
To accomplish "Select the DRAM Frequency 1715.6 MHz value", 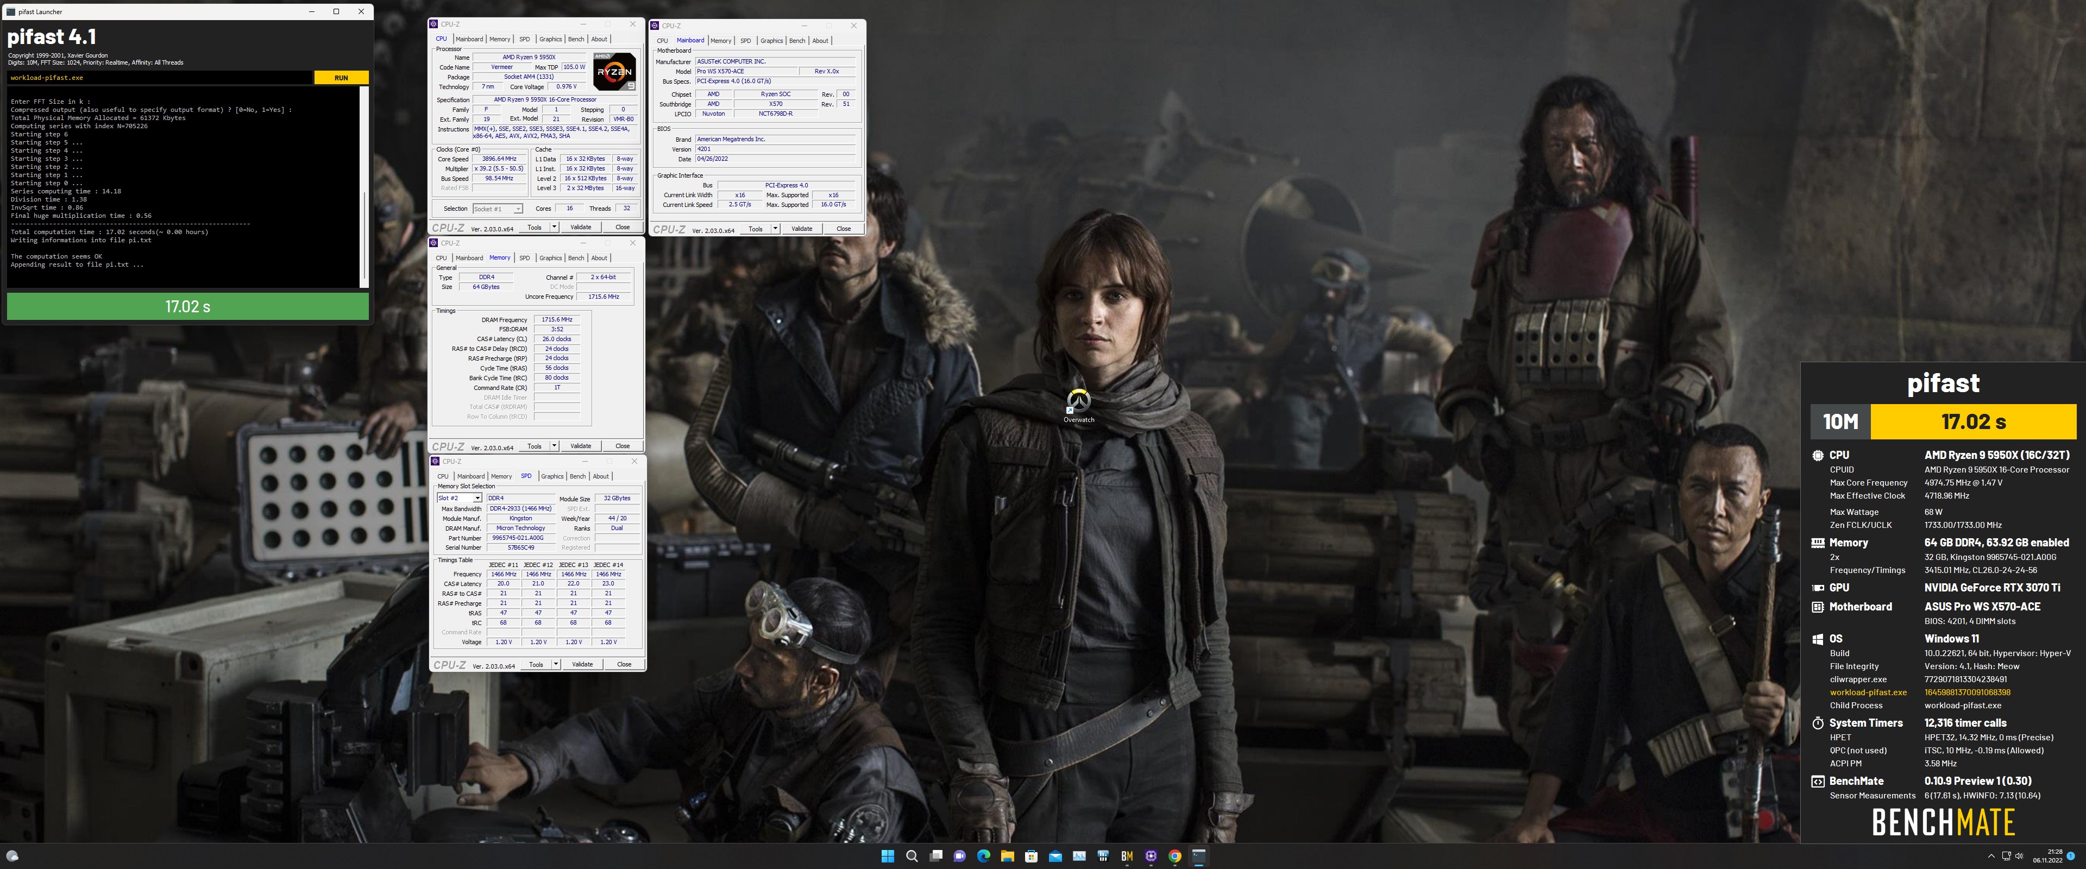I will point(556,319).
